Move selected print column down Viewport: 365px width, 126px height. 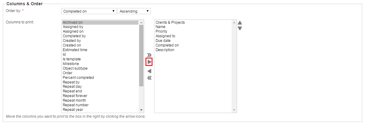click(240, 28)
